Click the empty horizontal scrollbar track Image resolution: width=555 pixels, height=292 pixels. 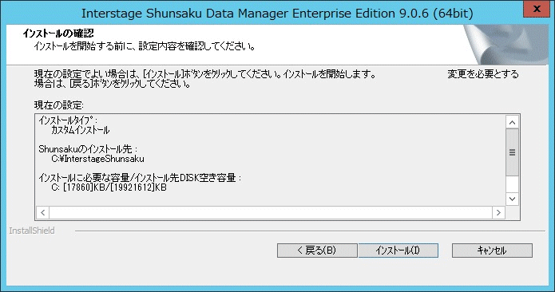point(271,212)
